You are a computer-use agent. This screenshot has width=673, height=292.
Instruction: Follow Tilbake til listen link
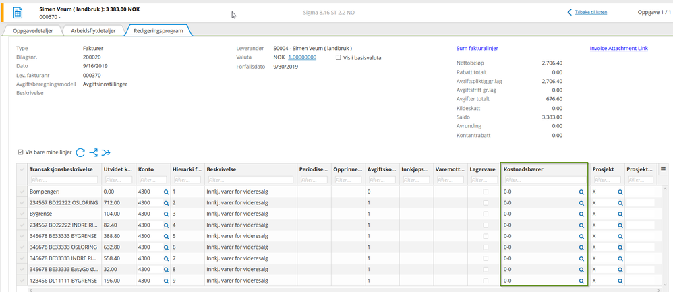(x=591, y=12)
